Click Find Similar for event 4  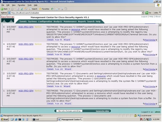pos(150,55)
